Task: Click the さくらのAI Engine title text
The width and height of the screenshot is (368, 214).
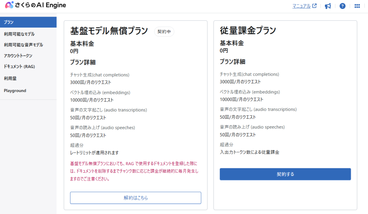Action: (x=41, y=6)
